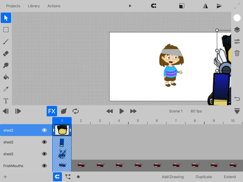The width and height of the screenshot is (243, 182).
Task: Flip horizontally with the mirror icon
Action: [205, 6]
